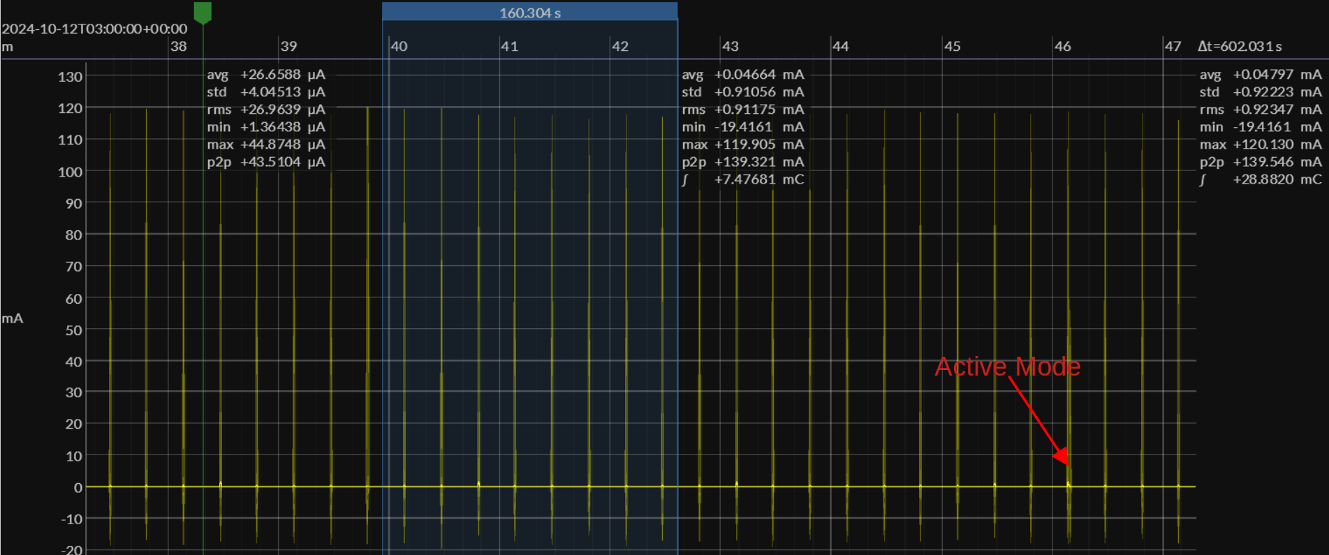
Task: Click the Δt=602.031 s duration label
Action: pos(1240,46)
